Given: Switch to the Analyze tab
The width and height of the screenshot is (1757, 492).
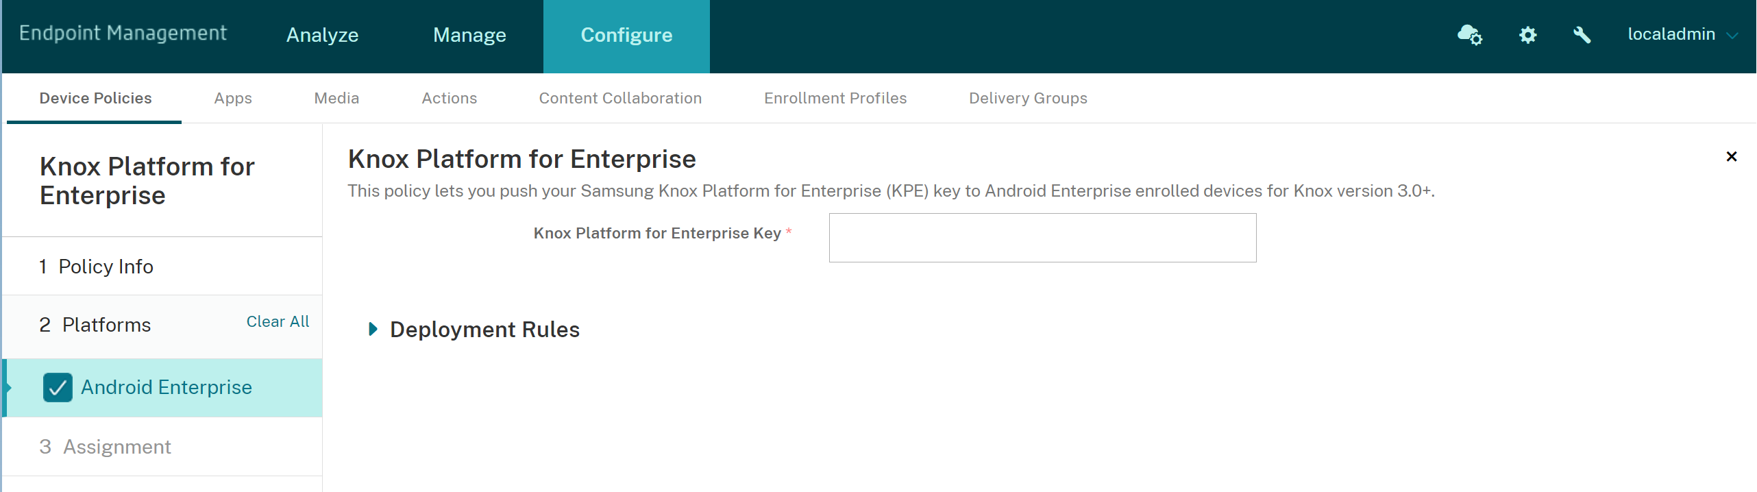Looking at the screenshot, I should [x=322, y=35].
